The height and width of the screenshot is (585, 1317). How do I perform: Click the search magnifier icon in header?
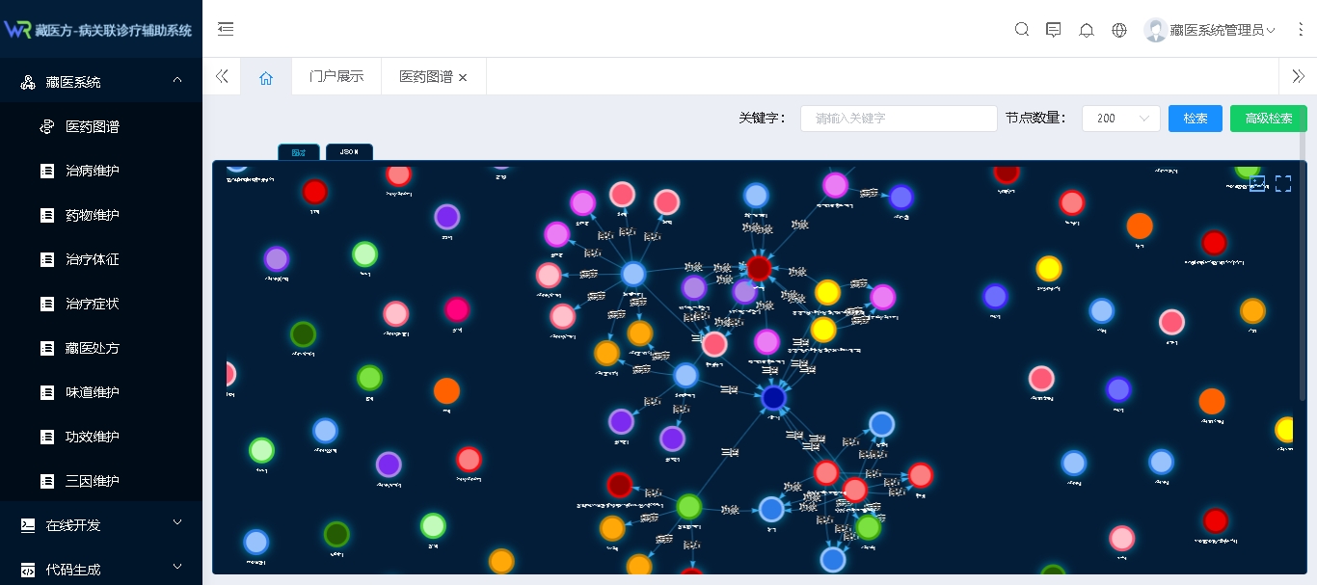click(x=1022, y=30)
